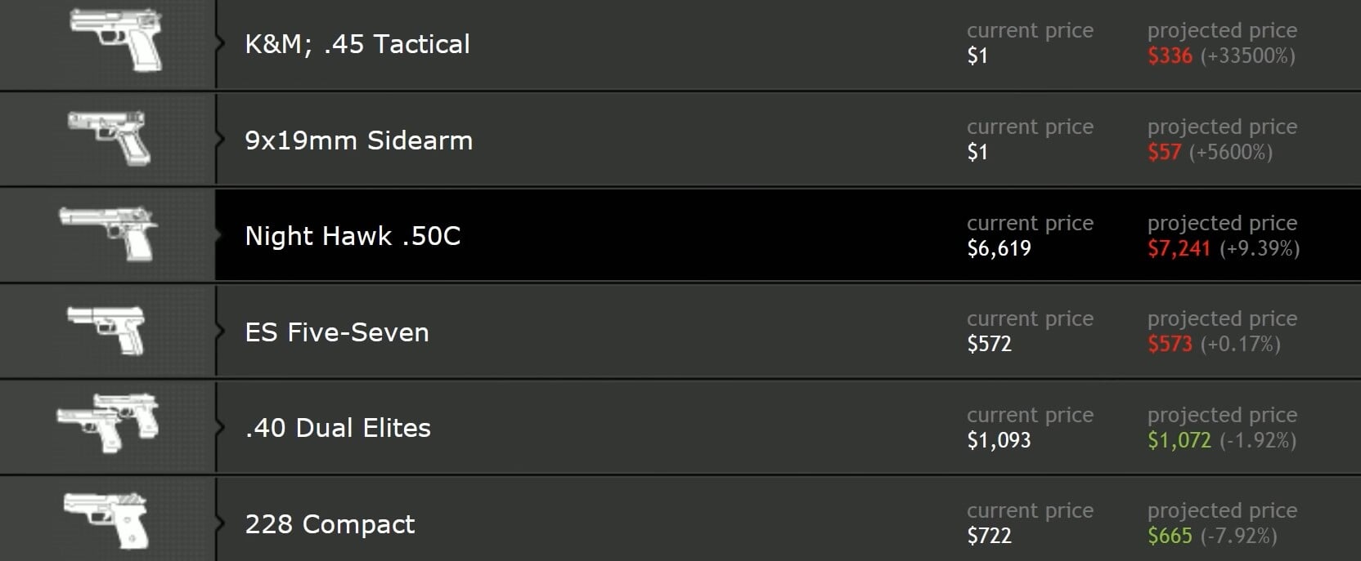Click the $722 current price value
1361x561 pixels.
pyautogui.click(x=989, y=536)
